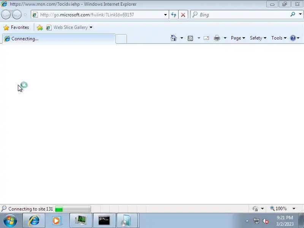Open the Tools menu
Viewport: 304px width, 228px height.
coord(279,38)
